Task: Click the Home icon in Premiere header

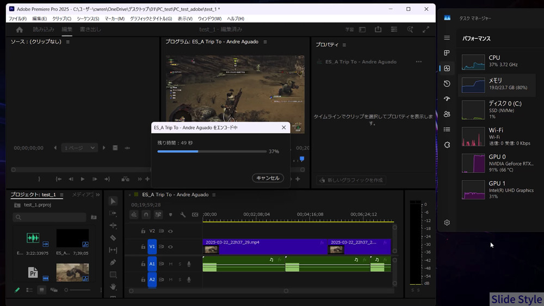Action: pyautogui.click(x=20, y=29)
